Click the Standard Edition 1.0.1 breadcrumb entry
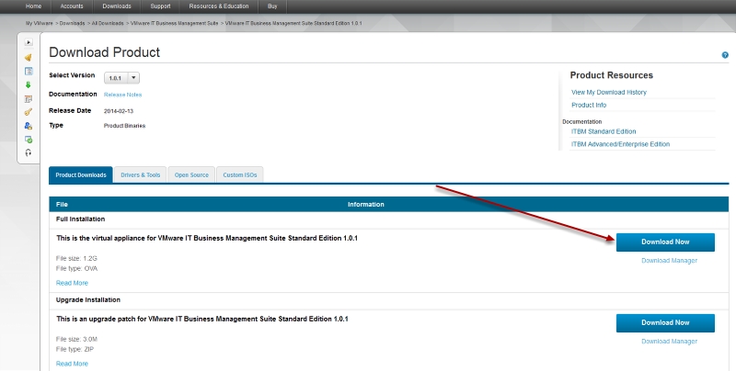736x371 pixels. coord(293,23)
